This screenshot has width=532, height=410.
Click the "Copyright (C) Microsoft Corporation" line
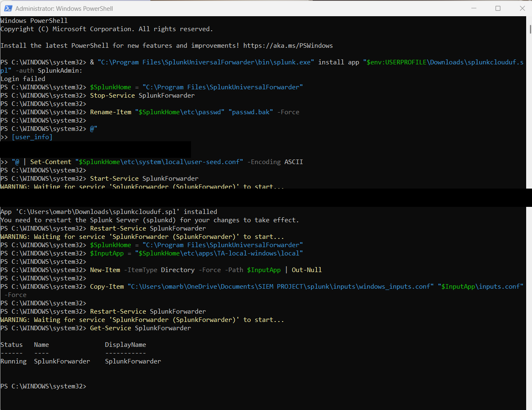pos(107,29)
